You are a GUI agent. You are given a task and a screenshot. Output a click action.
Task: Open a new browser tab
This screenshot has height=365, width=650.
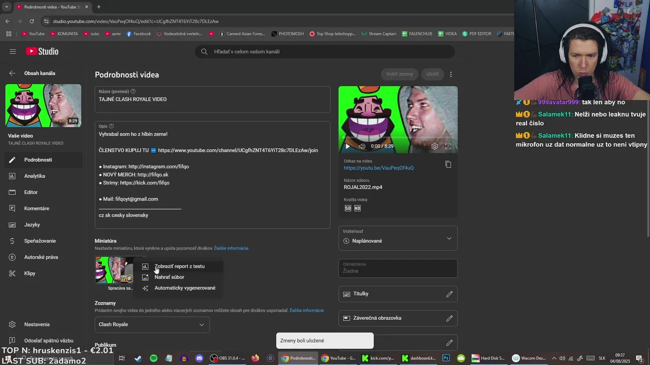[99, 7]
